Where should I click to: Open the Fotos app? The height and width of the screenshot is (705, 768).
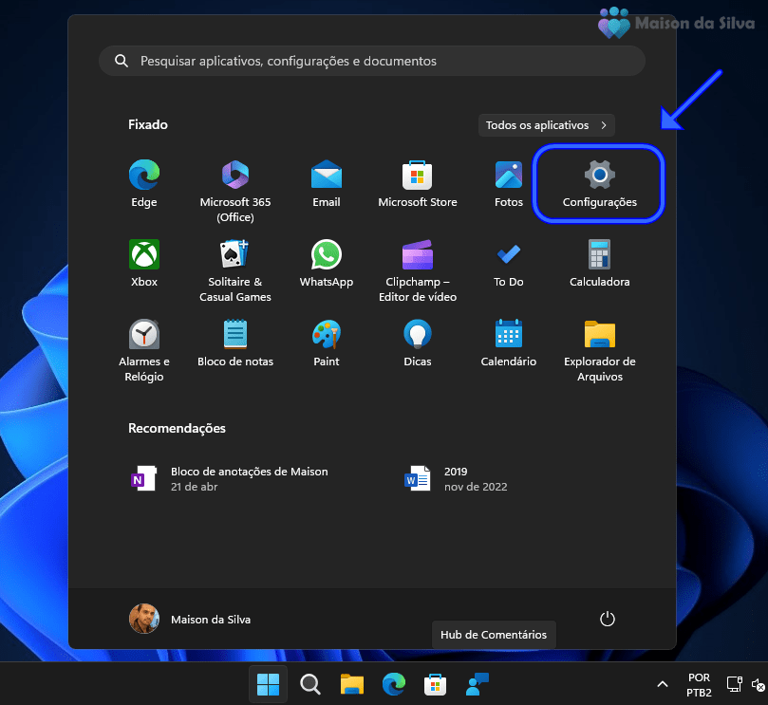[509, 183]
